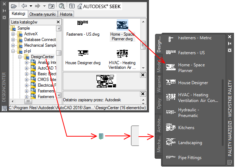Expand the Analog Inte drawing node

click(26, 62)
